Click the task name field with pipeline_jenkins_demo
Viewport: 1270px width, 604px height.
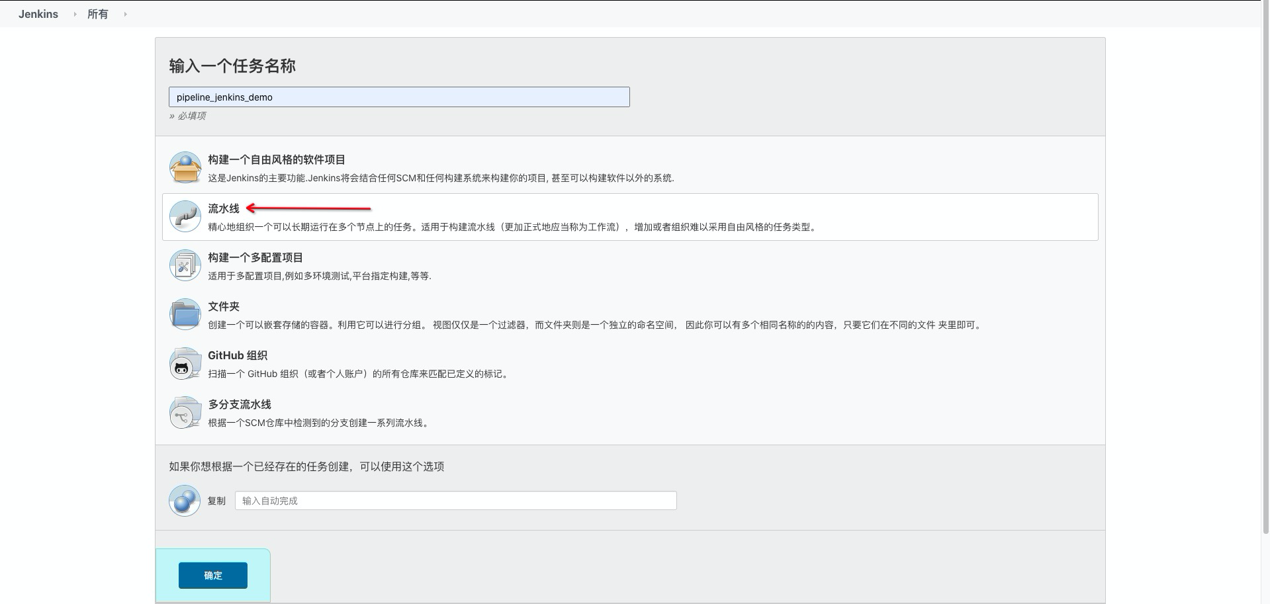399,97
